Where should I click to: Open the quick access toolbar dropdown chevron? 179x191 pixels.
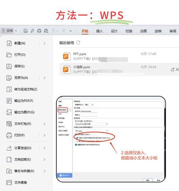coord(71,31)
